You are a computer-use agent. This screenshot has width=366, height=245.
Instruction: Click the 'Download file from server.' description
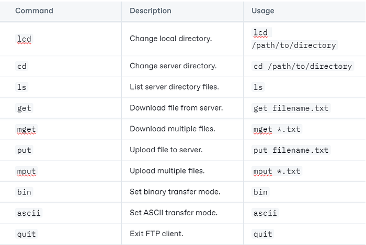point(176,108)
